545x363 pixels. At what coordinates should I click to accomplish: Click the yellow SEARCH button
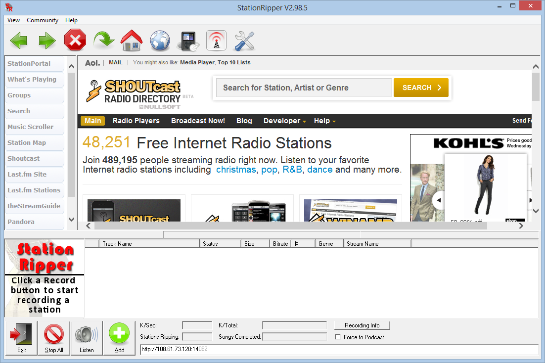421,88
